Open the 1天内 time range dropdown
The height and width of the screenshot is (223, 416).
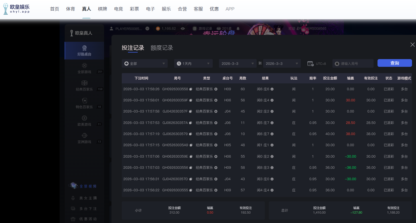coord(193,63)
